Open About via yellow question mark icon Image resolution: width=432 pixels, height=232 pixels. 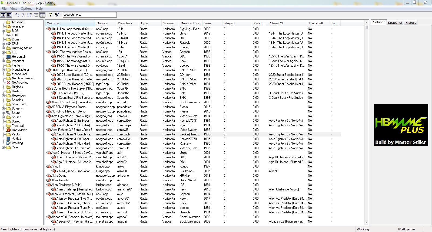(51, 15)
